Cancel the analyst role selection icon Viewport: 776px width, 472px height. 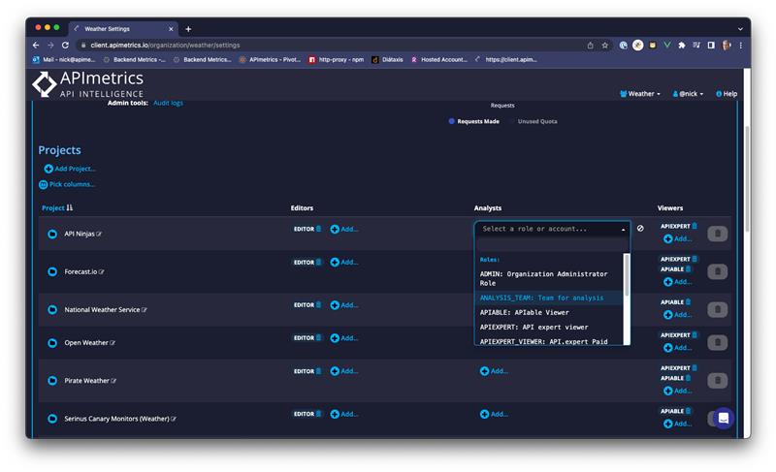(640, 229)
